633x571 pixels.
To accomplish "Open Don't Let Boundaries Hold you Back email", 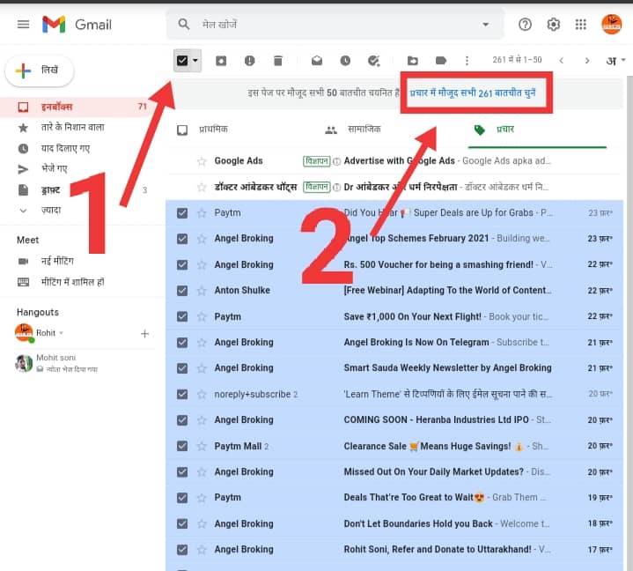I will point(394,523).
